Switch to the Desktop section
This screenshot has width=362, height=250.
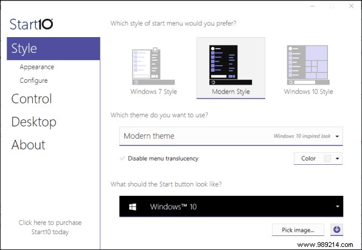(x=33, y=122)
